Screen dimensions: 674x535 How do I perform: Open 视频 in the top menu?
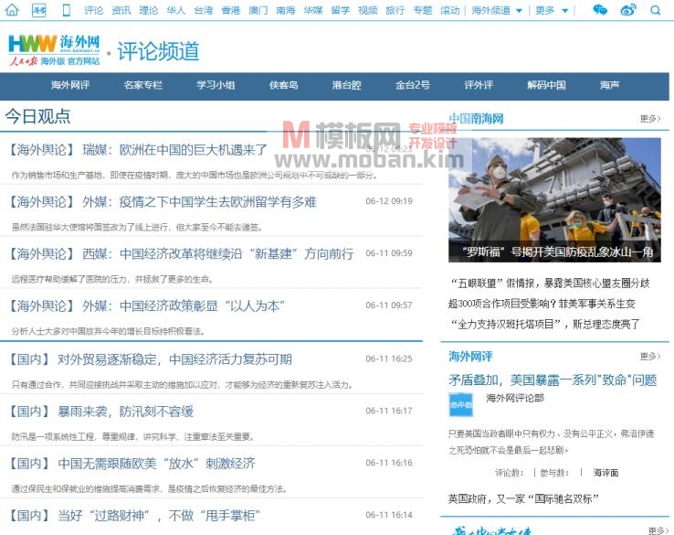[x=368, y=10]
